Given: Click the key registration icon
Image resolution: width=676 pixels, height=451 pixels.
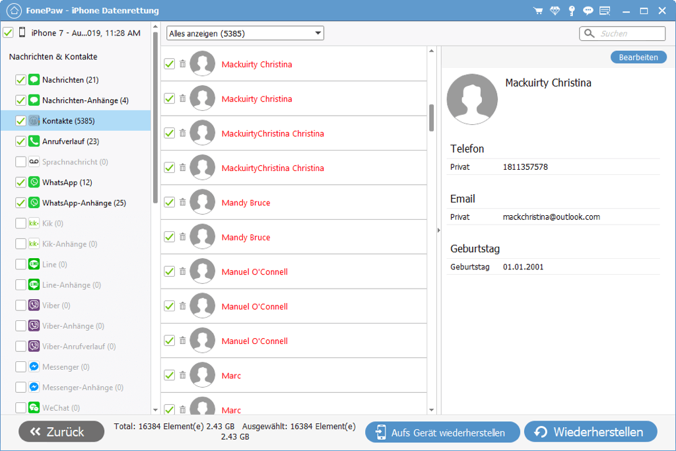Looking at the screenshot, I should (572, 11).
